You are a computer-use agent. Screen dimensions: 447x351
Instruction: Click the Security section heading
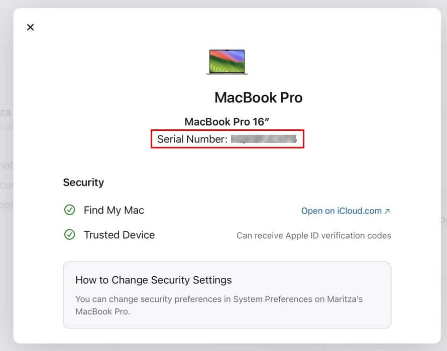coord(83,183)
